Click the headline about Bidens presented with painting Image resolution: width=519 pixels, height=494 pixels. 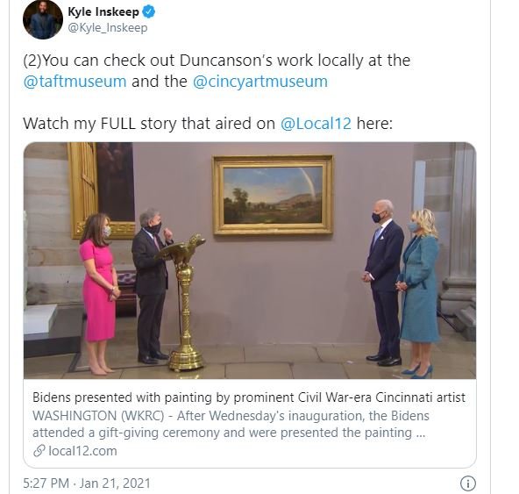[x=249, y=397]
